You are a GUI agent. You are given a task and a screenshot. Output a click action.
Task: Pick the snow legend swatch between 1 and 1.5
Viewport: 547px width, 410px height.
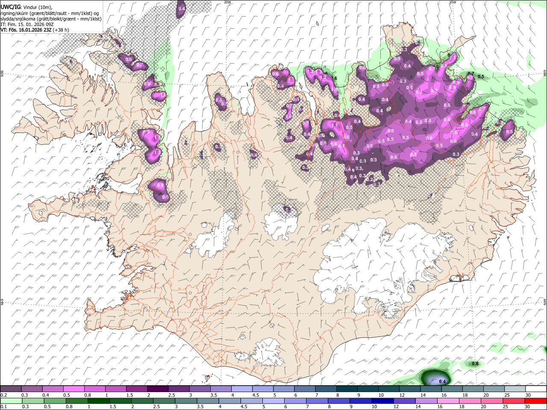tap(116, 389)
